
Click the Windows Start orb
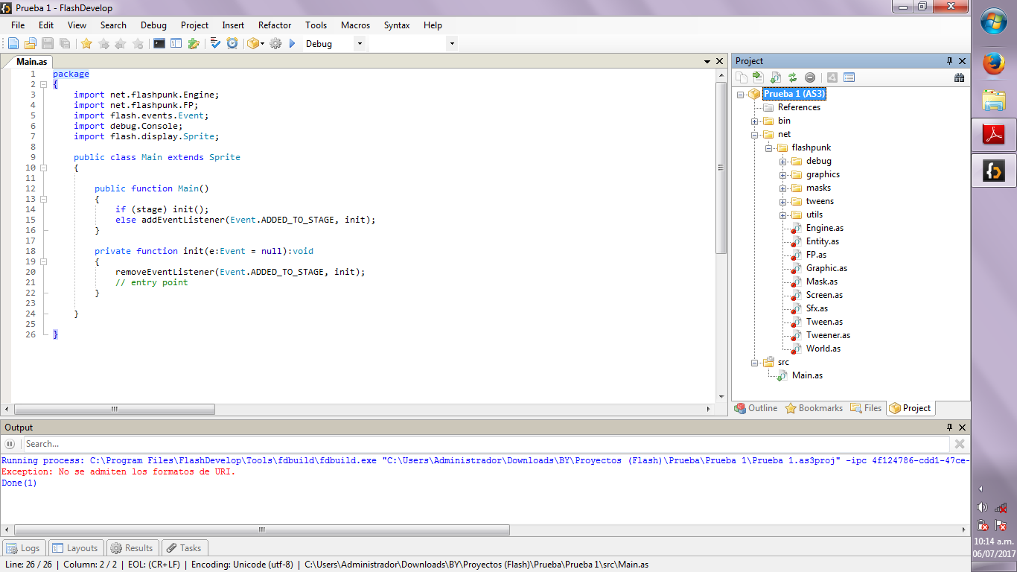click(x=994, y=22)
